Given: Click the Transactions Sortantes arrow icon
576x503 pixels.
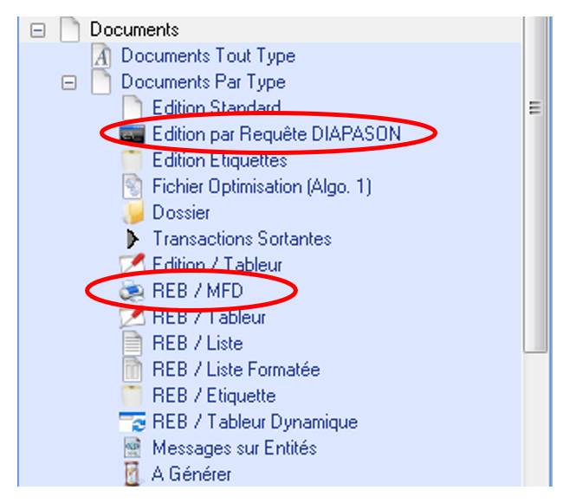Looking at the screenshot, I should [x=132, y=238].
